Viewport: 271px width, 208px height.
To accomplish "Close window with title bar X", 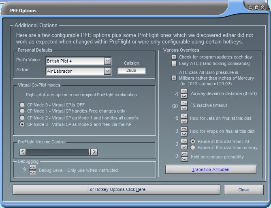I will pyautogui.click(x=263, y=7).
